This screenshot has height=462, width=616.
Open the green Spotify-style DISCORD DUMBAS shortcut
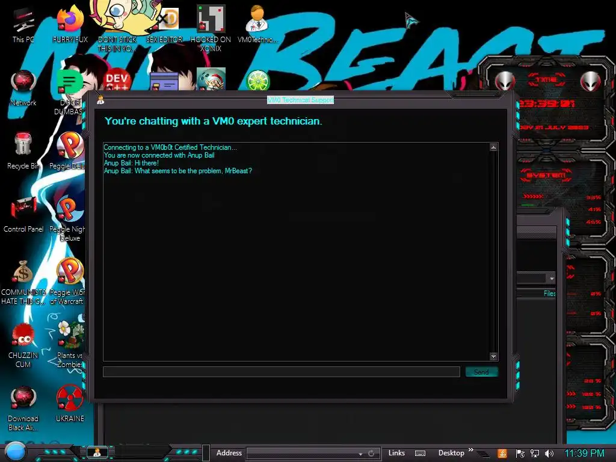(x=70, y=92)
